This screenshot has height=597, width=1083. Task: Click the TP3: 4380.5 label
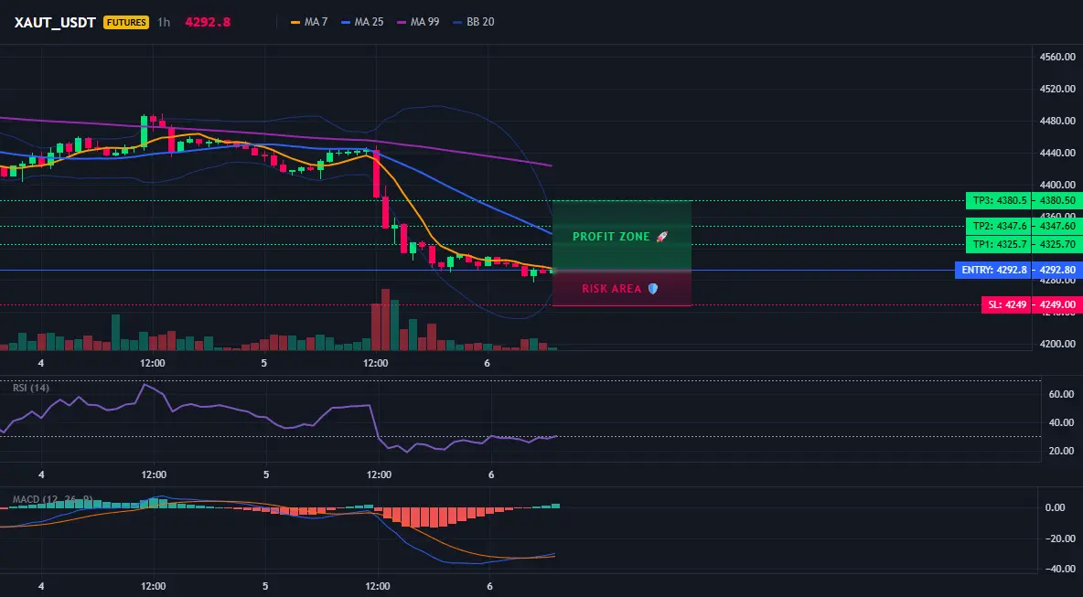[998, 201]
